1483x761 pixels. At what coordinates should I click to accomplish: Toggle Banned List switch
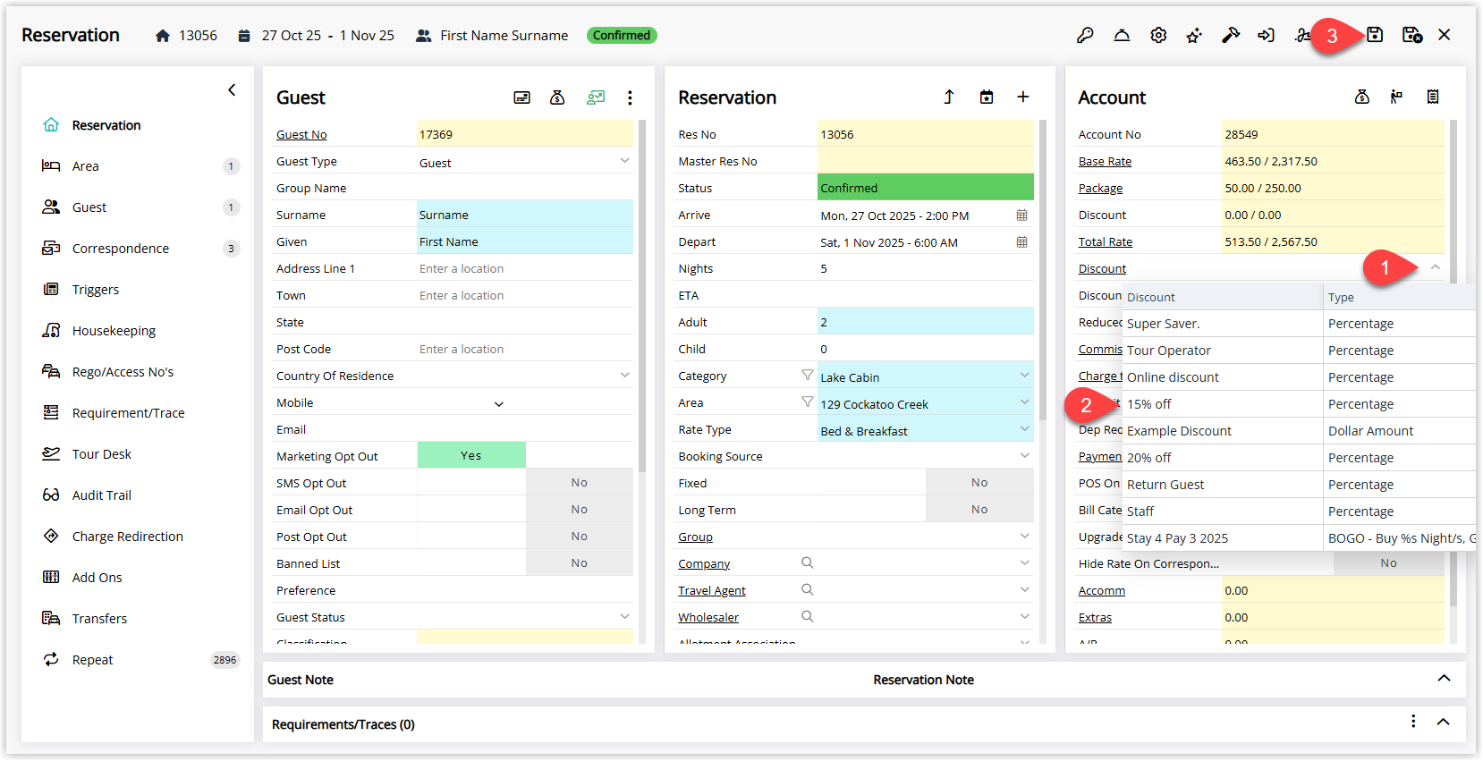coord(525,562)
